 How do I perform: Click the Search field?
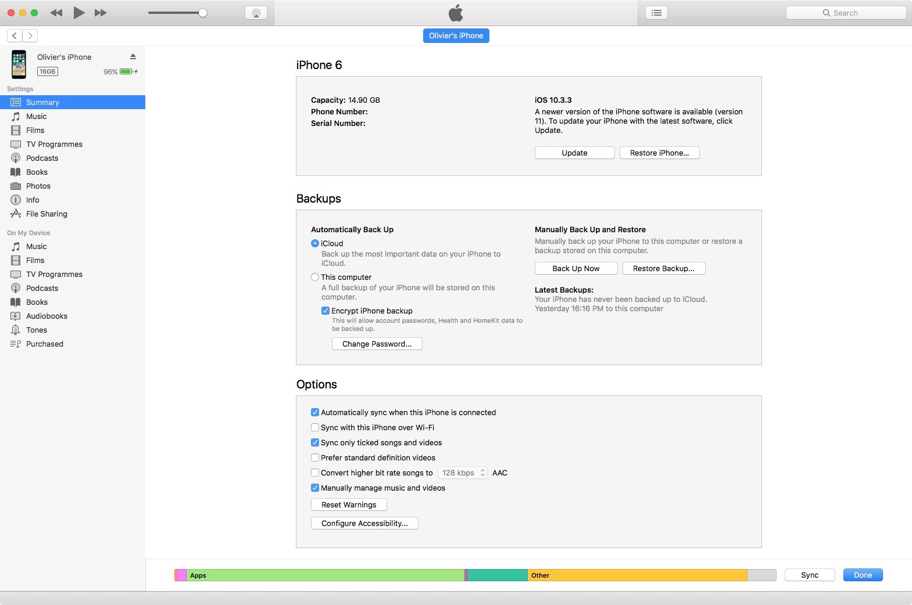coord(846,13)
